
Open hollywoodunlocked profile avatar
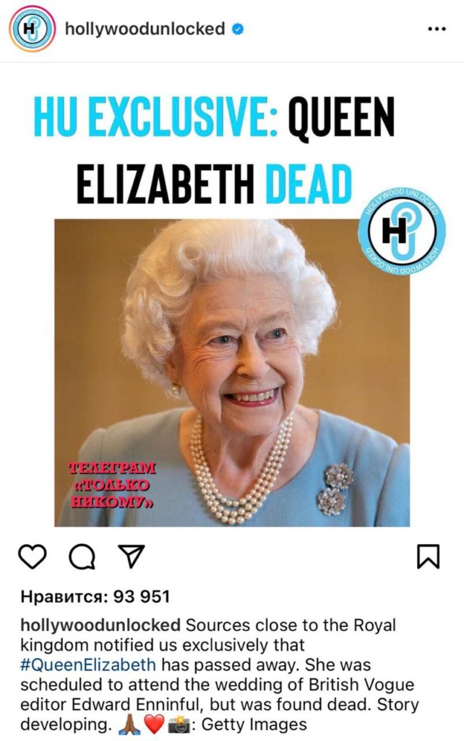click(x=32, y=29)
